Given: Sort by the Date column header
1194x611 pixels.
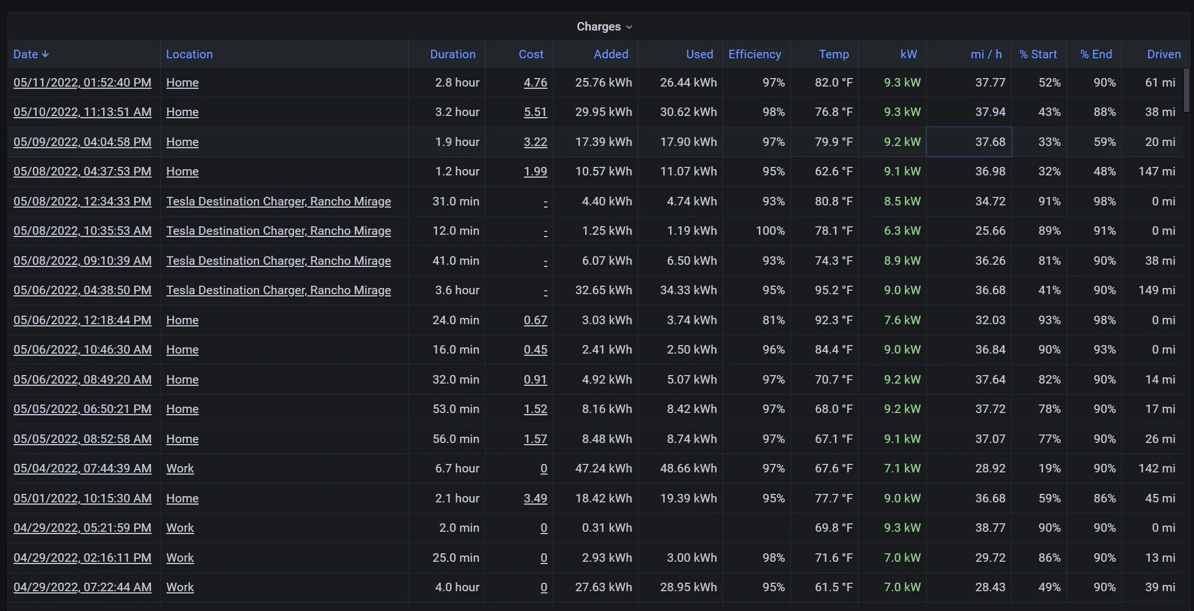Looking at the screenshot, I should 31,54.
